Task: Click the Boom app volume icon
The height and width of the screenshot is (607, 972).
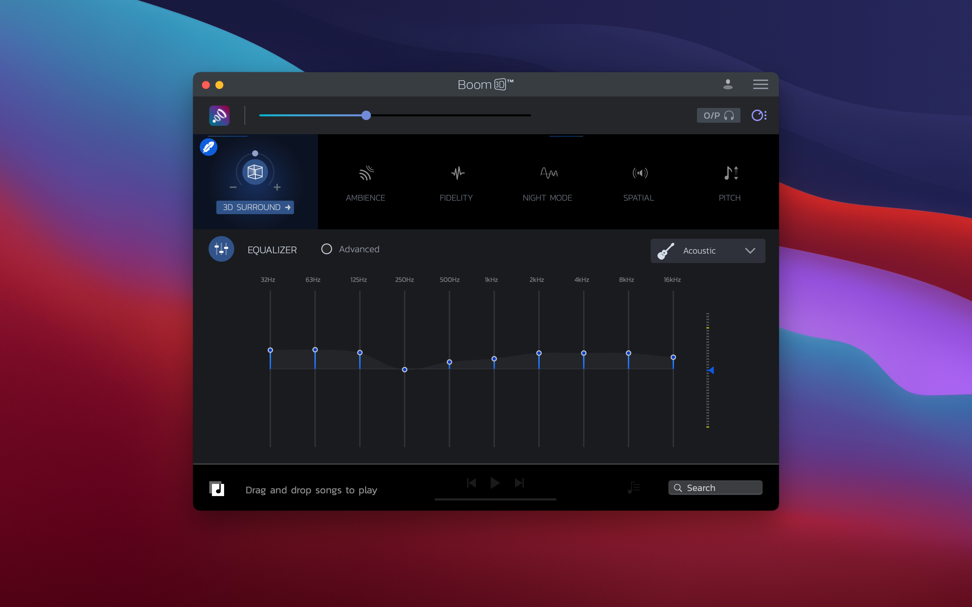Action: click(x=219, y=116)
